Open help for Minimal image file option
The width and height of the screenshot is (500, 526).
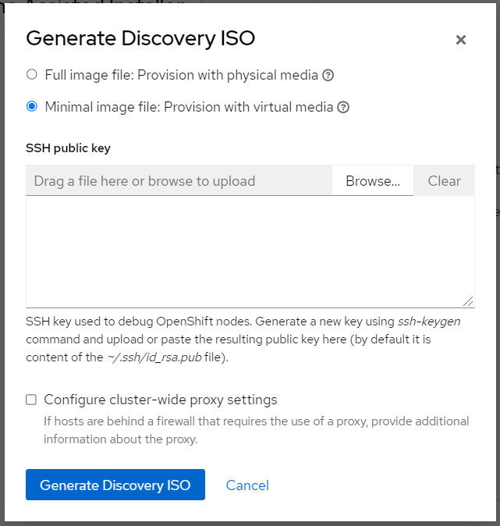click(343, 108)
